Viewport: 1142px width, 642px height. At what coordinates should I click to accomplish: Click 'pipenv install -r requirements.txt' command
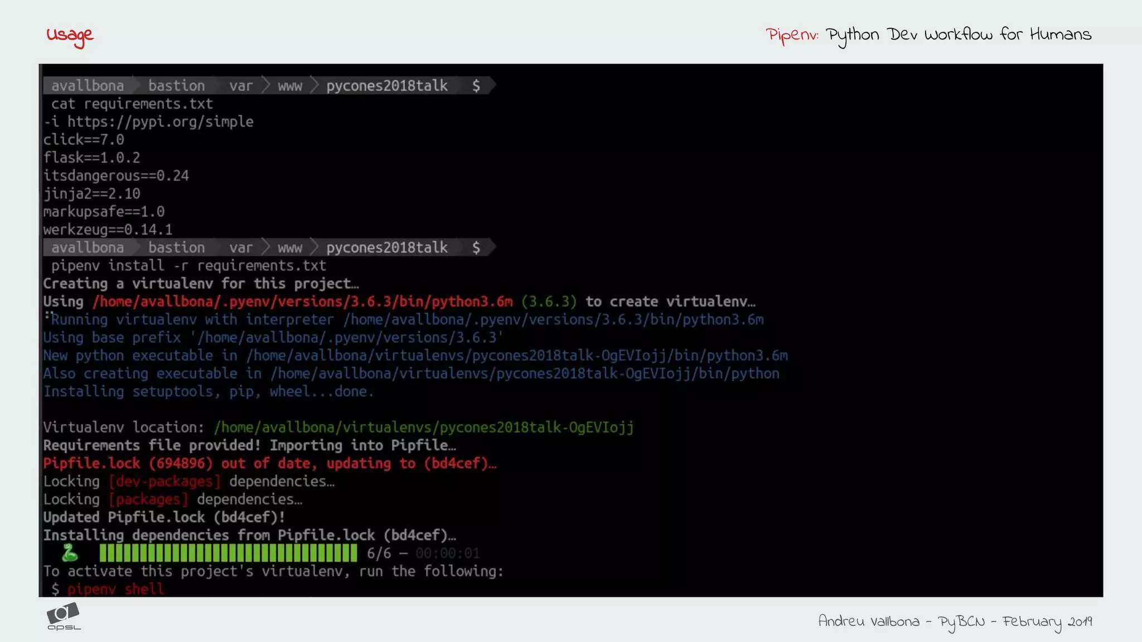click(188, 265)
